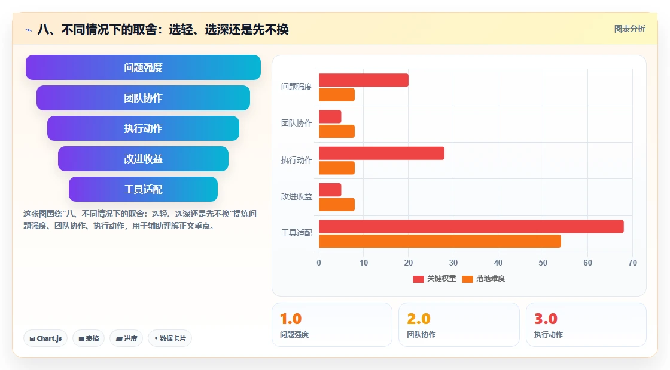Select the 工具适配 funnel stage
Viewport: 670px width, 370px height.
tap(143, 189)
